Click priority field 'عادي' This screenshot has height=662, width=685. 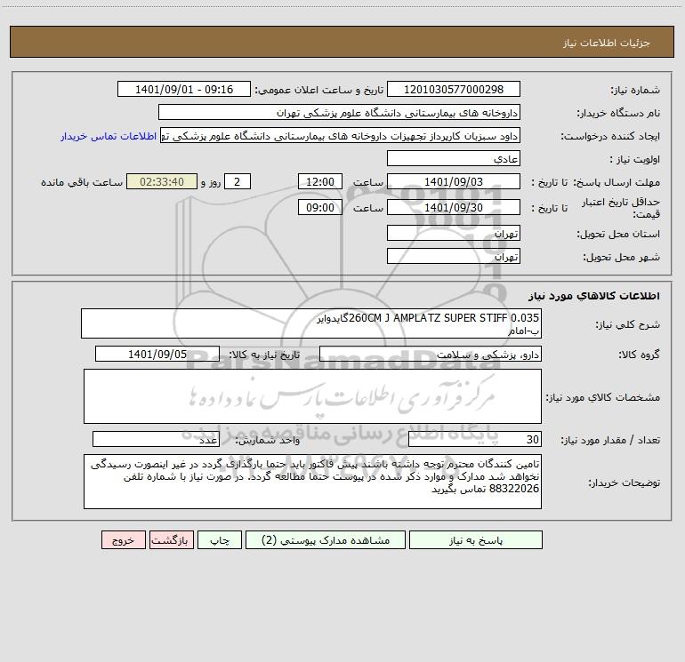(454, 158)
